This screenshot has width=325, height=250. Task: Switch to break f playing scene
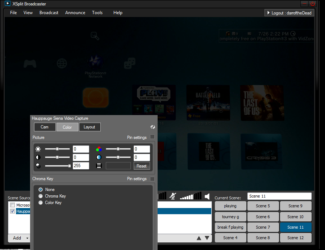point(230,227)
